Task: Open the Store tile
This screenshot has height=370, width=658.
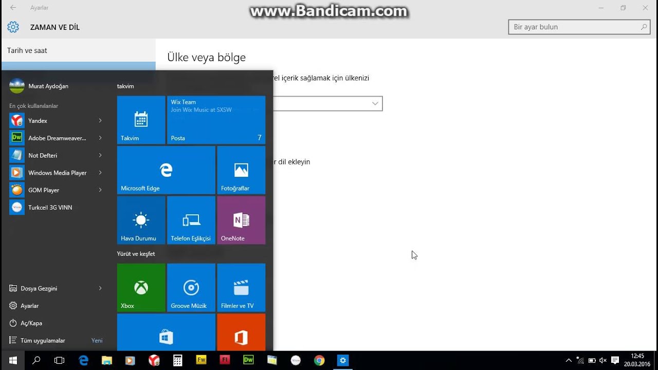Action: point(166,332)
